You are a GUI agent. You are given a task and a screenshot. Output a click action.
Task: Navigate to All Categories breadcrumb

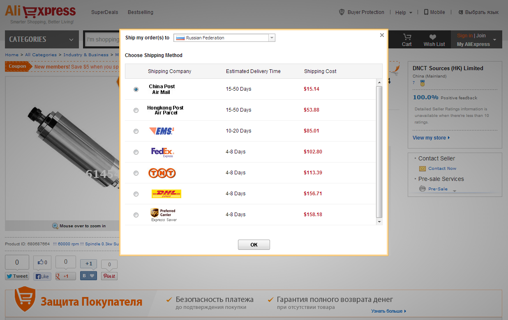point(41,55)
